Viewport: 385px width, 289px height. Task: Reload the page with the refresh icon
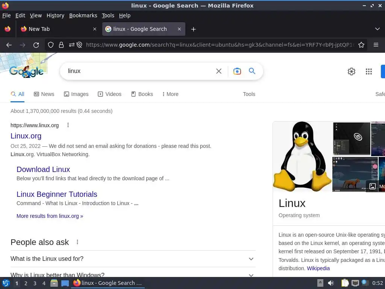(36, 45)
